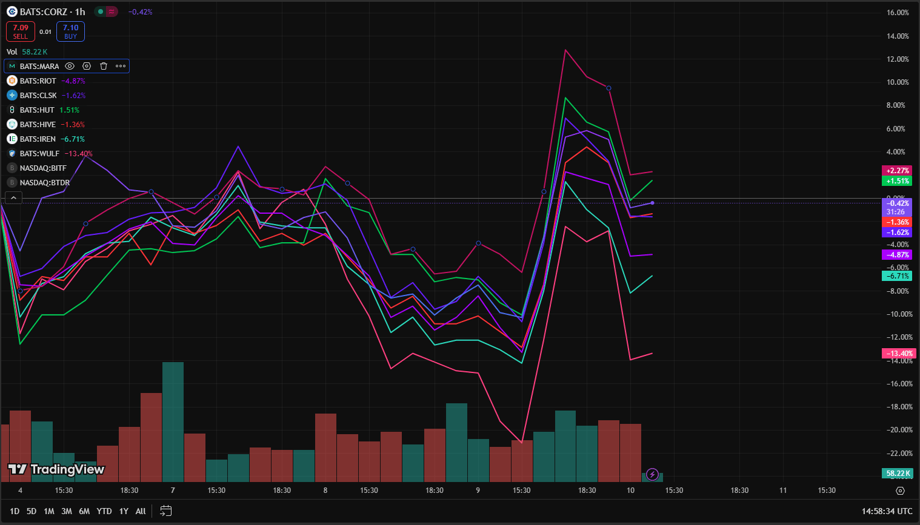Open chart scale settings gear icon
The image size is (920, 525).
click(x=900, y=490)
